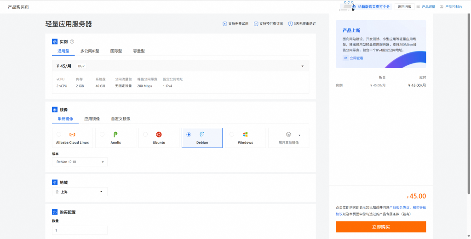This screenshot has height=239, width=471.
Task: Click the 数量 quantity input field
Action: tap(80, 230)
